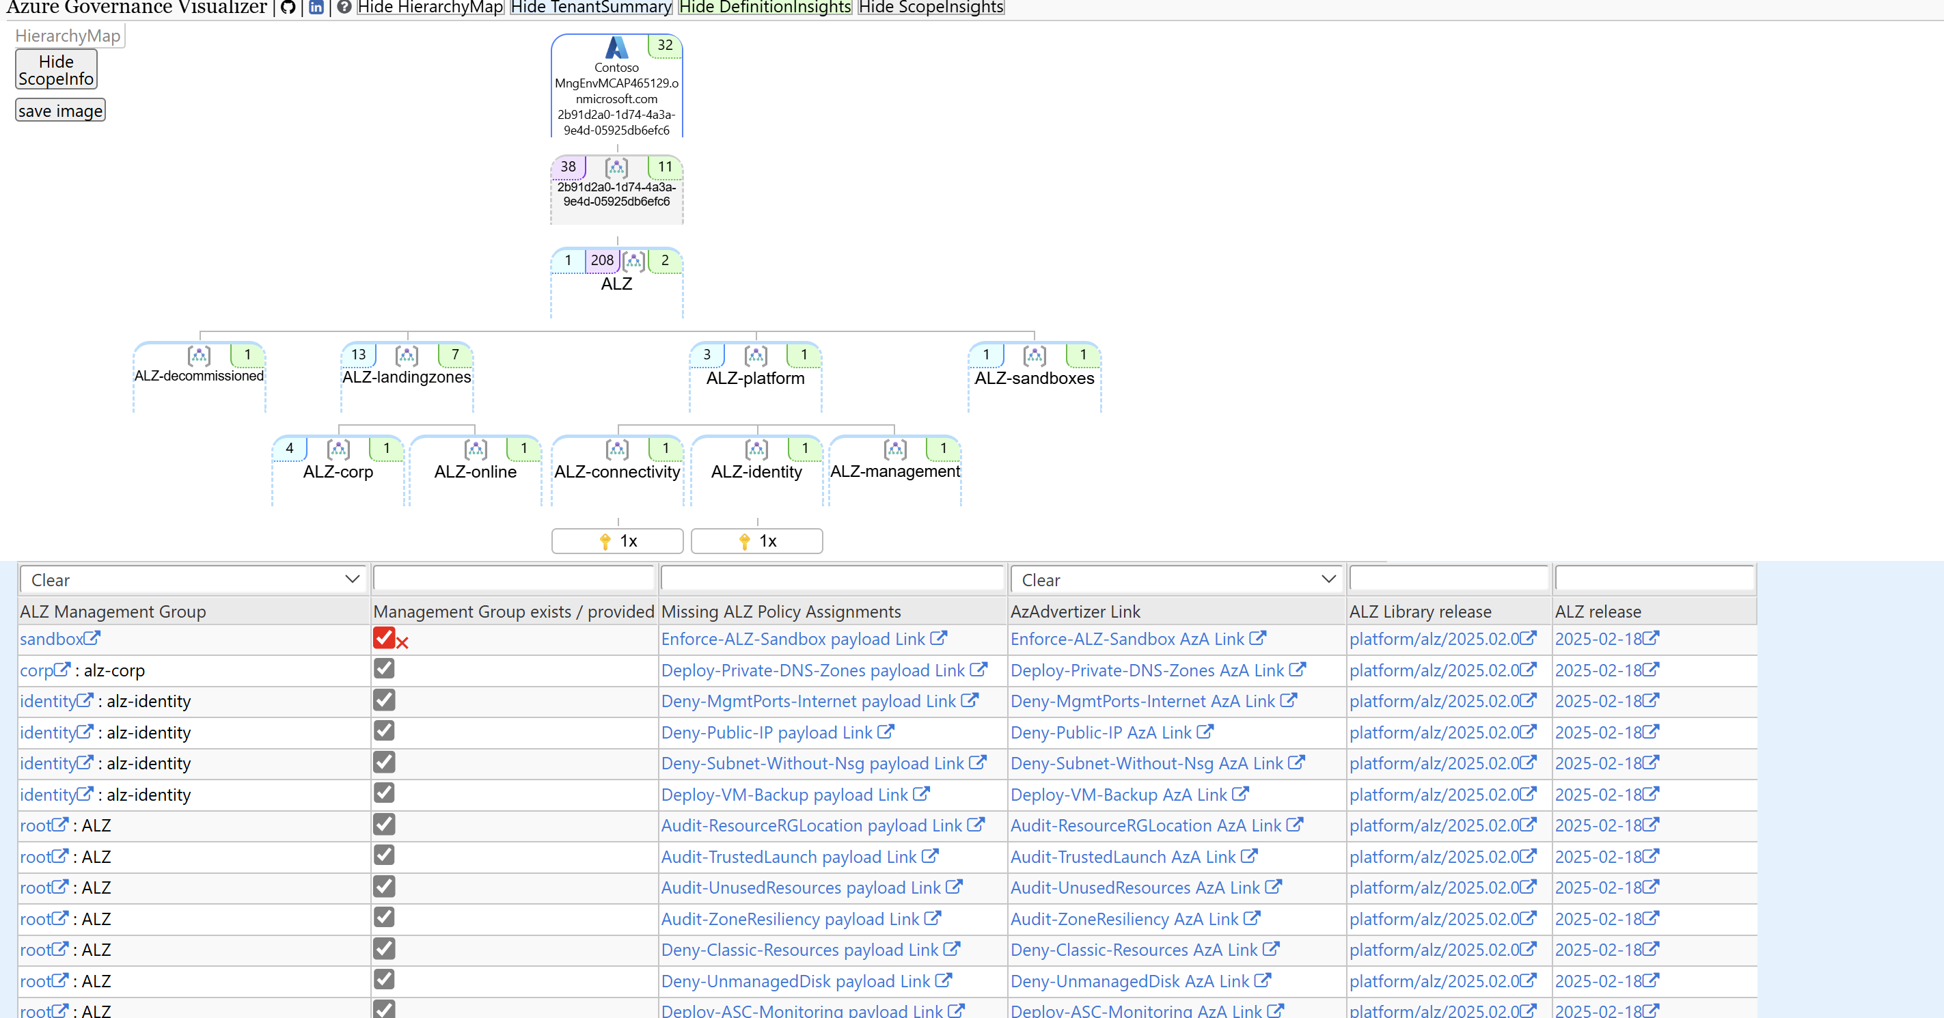Click 38 purple badge on tenant root group node
Screen dimensions: 1944x1018
(x=569, y=167)
